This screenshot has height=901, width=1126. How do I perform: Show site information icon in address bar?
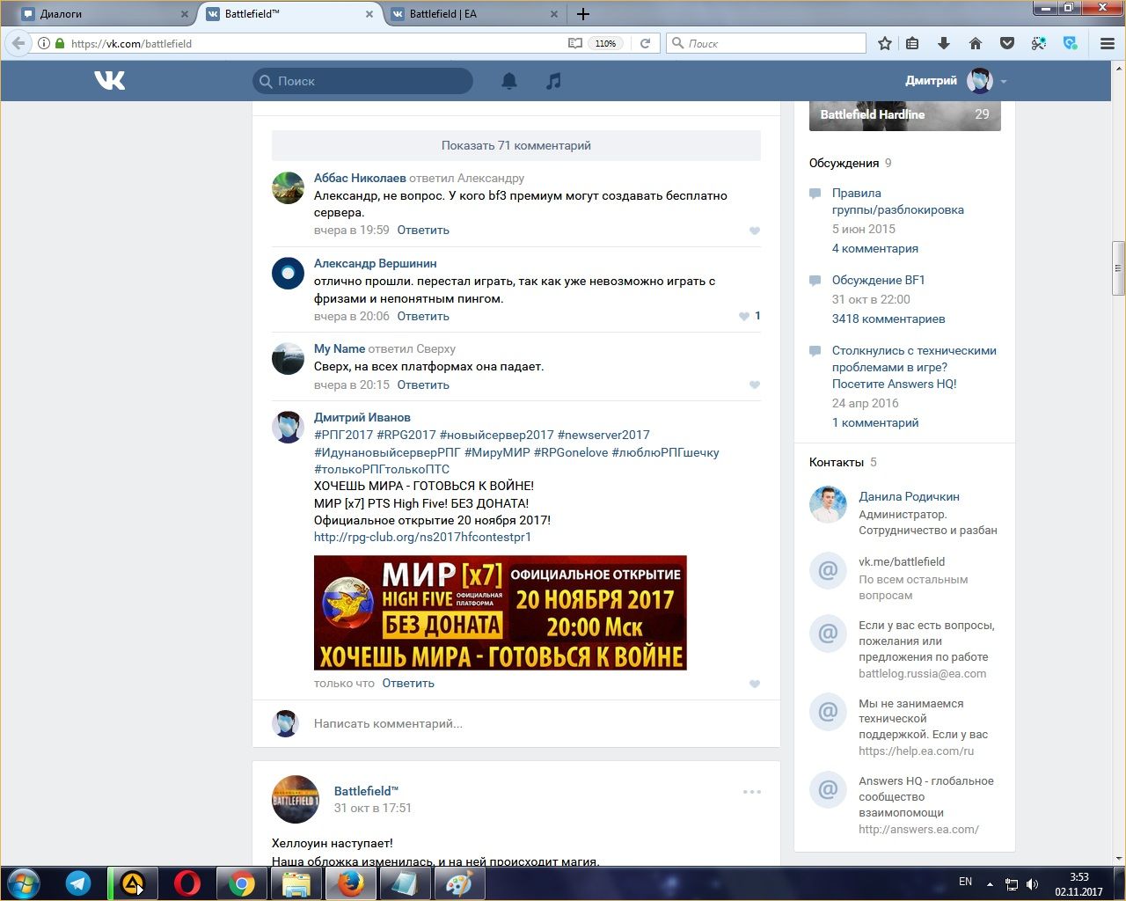tap(43, 43)
